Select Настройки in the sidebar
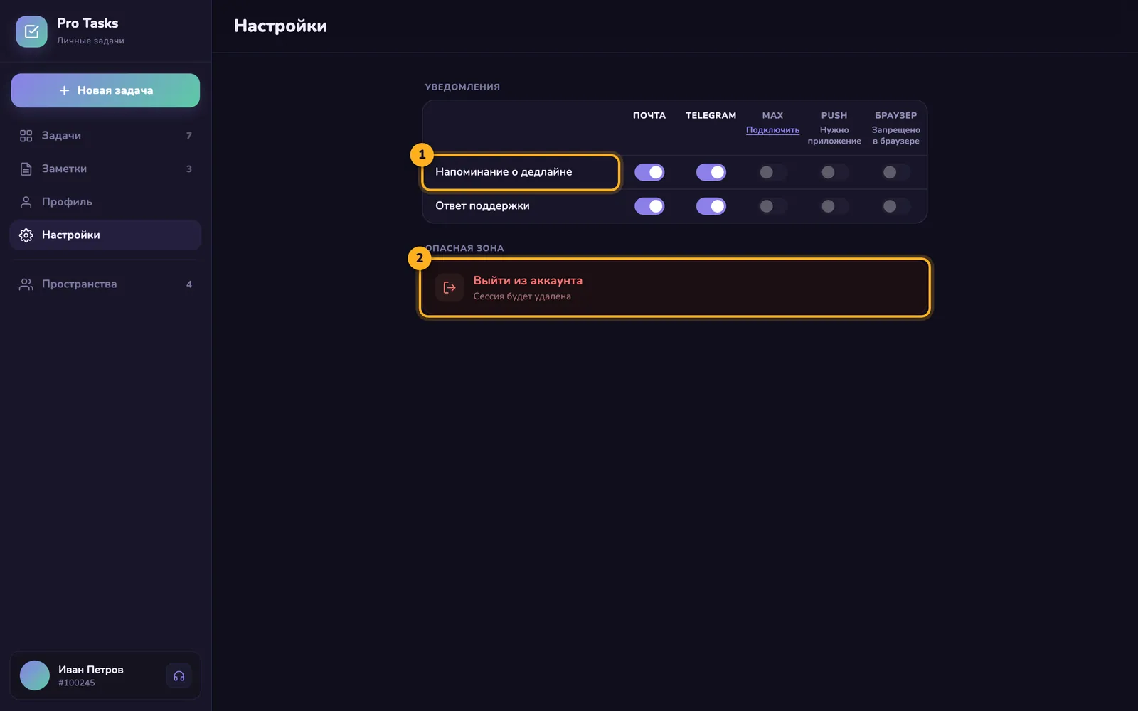This screenshot has width=1138, height=711. pyautogui.click(x=105, y=235)
